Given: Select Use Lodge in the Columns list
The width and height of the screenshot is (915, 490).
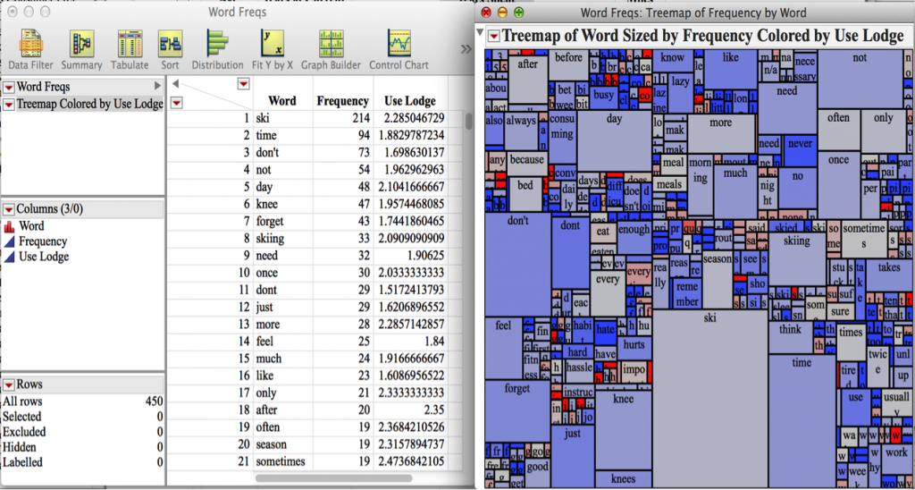Looking at the screenshot, I should (x=43, y=257).
